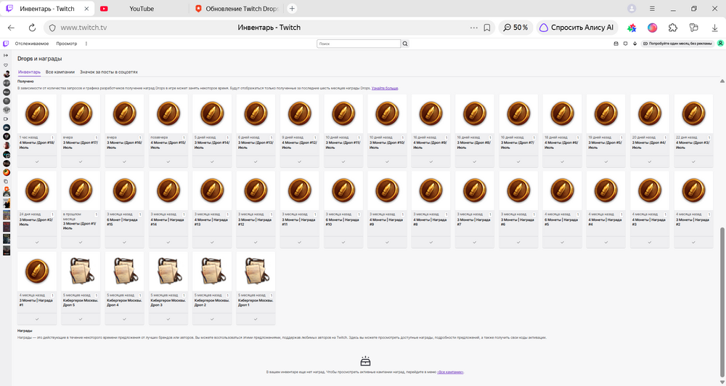Click the browser profile avatar icon

point(632,8)
